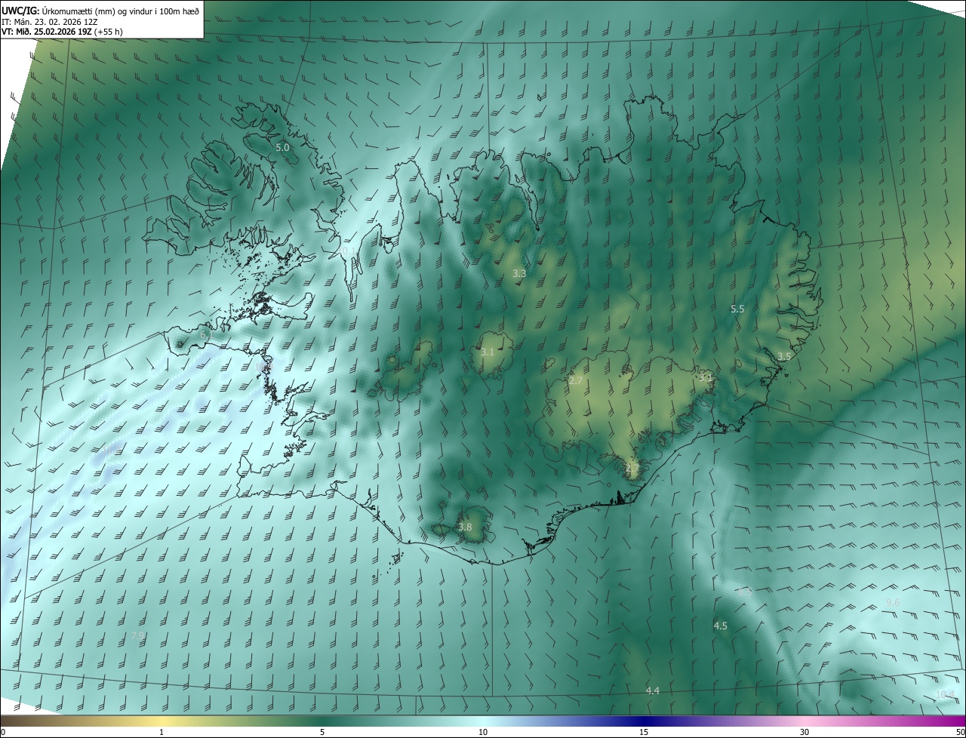
Task: Click the VT valid time line
Action: pos(62,32)
